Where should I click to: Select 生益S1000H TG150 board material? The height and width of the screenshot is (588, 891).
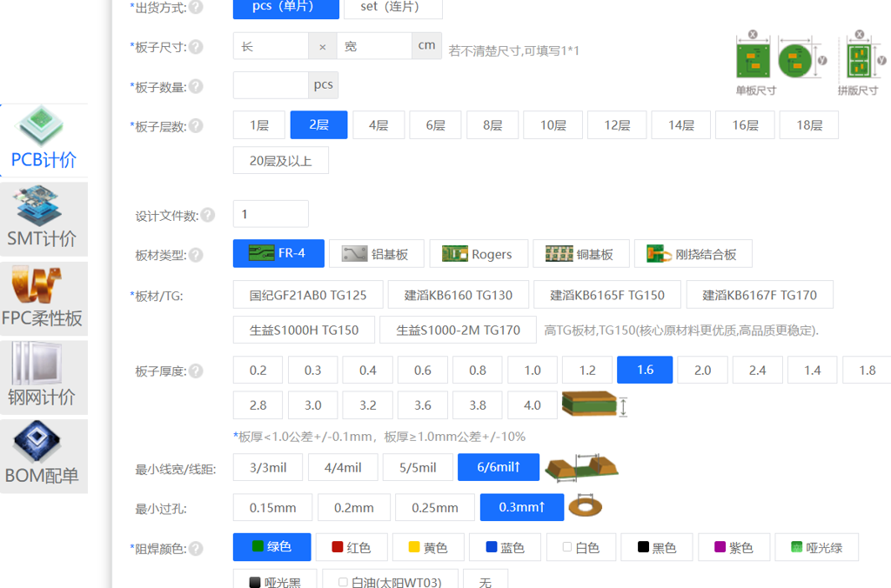point(304,330)
